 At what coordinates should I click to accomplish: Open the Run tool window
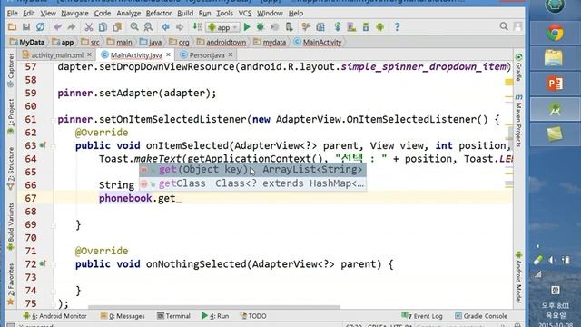pos(215,316)
